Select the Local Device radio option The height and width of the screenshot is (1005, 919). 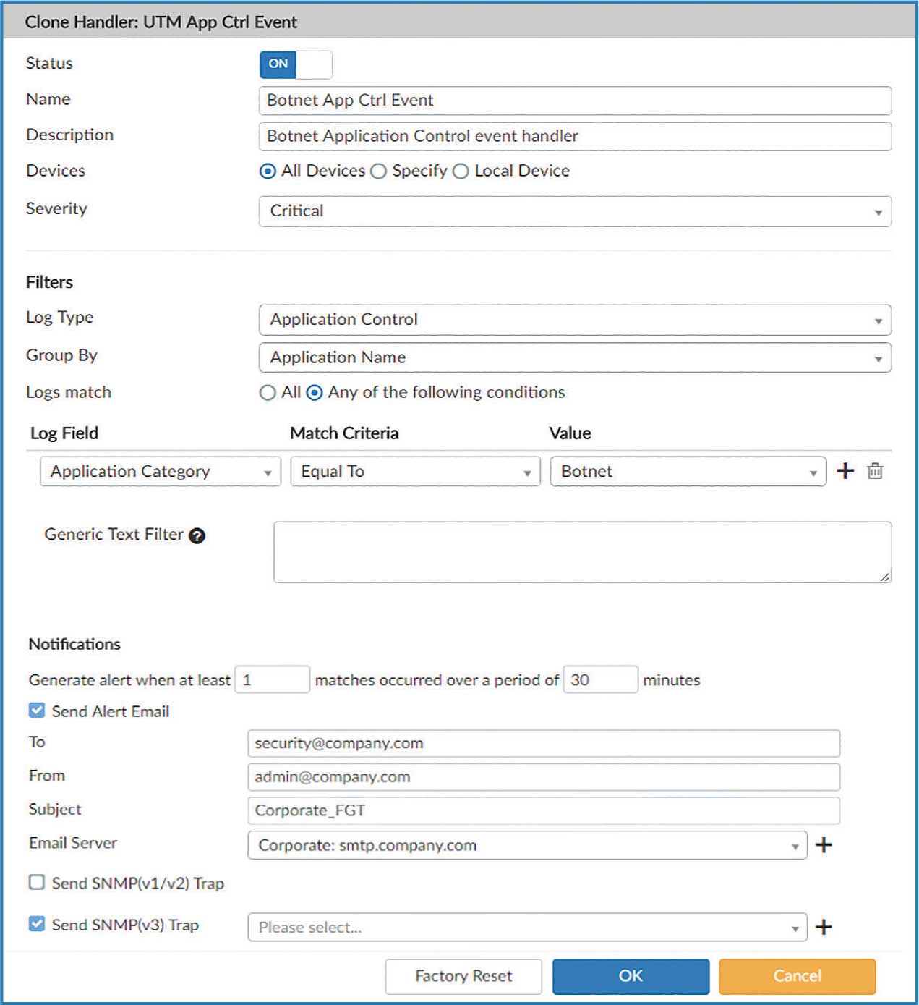pyautogui.click(x=461, y=171)
